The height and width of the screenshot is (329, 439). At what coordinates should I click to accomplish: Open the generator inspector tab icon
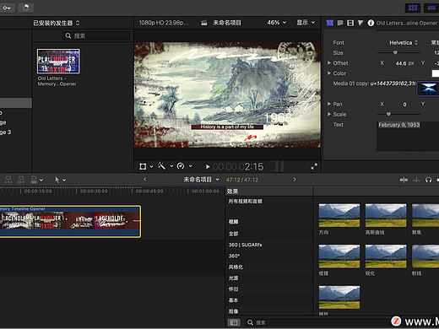pyautogui.click(x=330, y=23)
